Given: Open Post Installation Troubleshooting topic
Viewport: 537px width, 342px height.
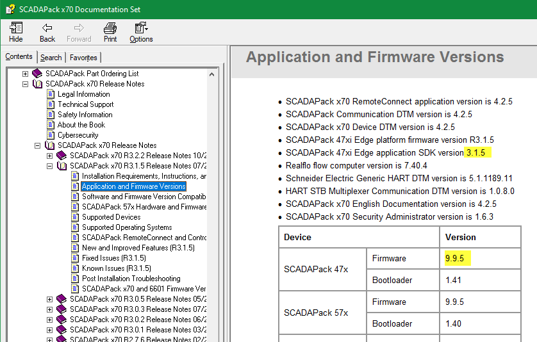Looking at the screenshot, I should click(131, 279).
